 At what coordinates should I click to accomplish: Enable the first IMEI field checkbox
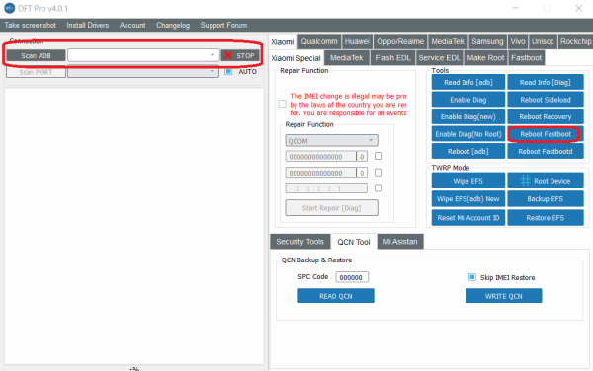click(379, 156)
